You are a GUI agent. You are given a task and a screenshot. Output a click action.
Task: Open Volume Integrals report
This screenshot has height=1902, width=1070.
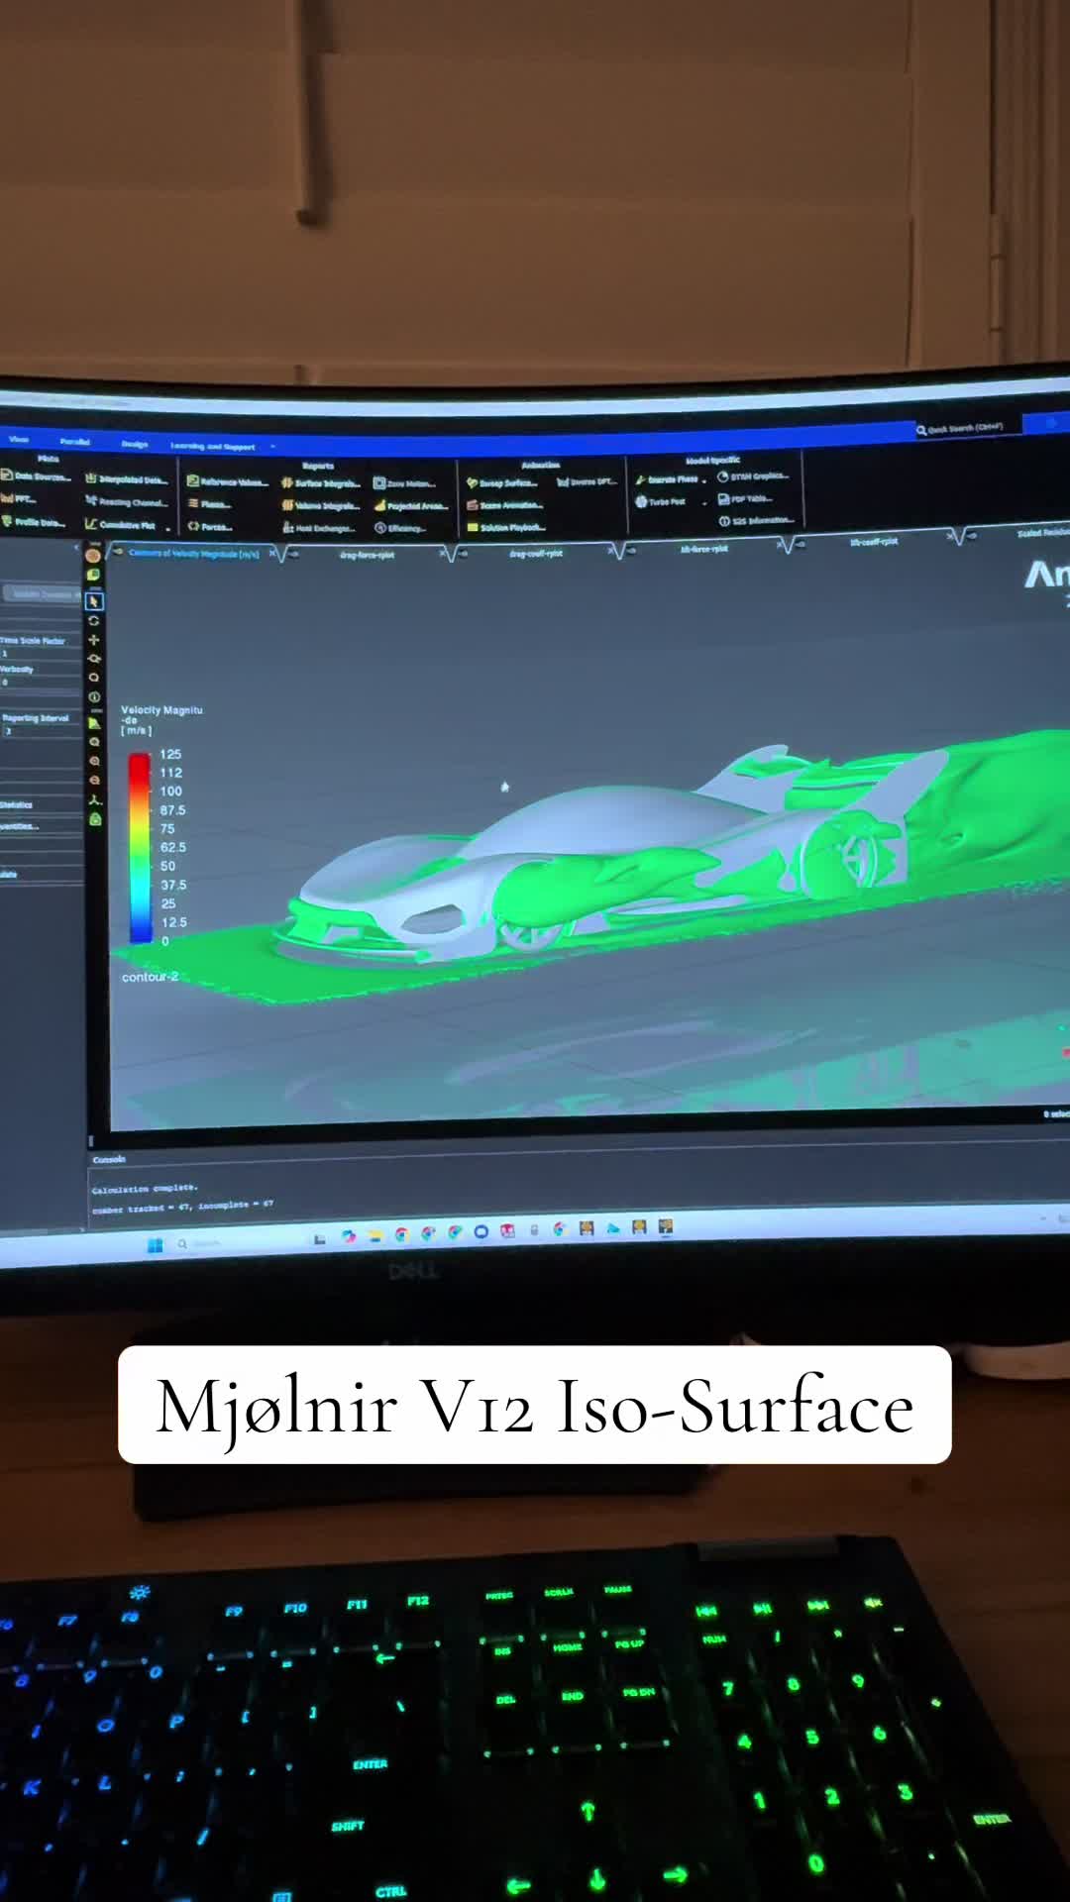coord(321,505)
